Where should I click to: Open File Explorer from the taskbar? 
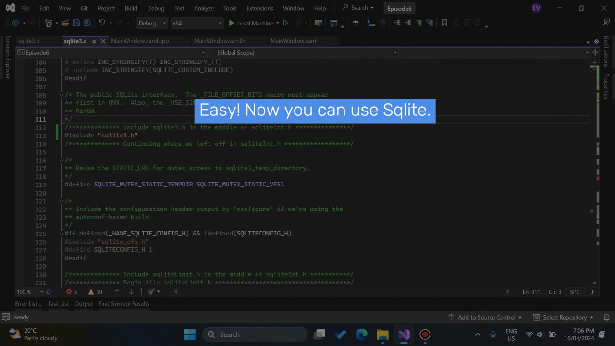pos(382,334)
